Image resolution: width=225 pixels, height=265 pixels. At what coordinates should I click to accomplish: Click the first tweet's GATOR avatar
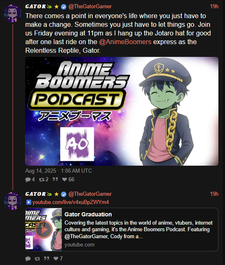[x=13, y=14]
